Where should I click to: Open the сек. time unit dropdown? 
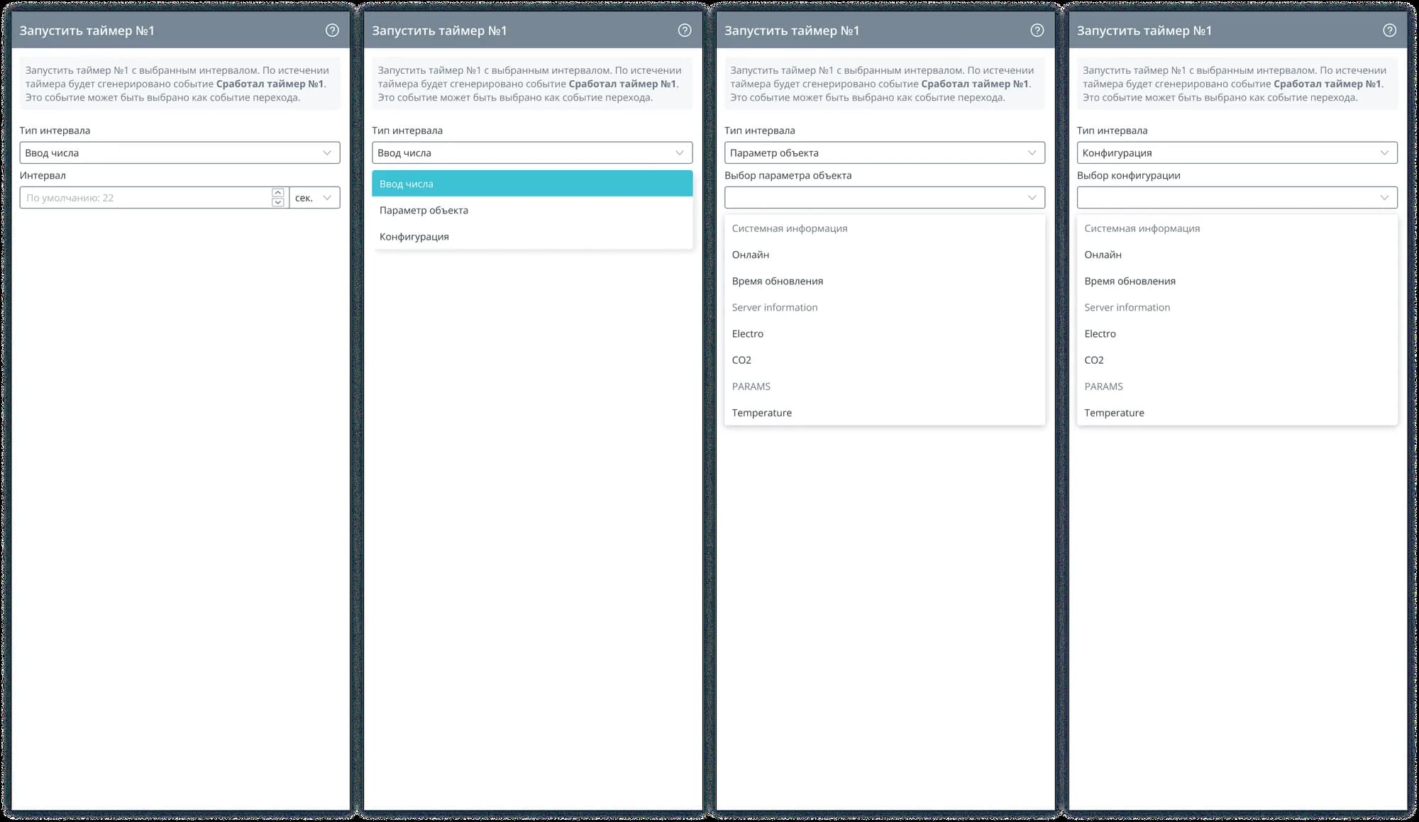coord(314,198)
